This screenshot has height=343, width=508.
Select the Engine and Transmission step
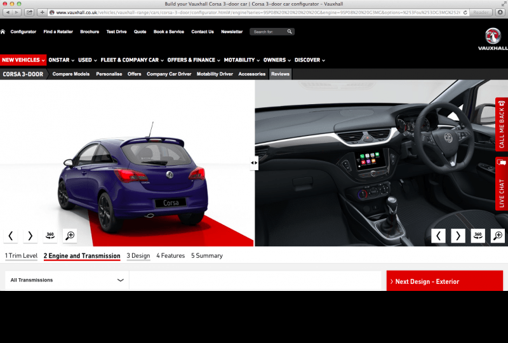click(x=82, y=256)
